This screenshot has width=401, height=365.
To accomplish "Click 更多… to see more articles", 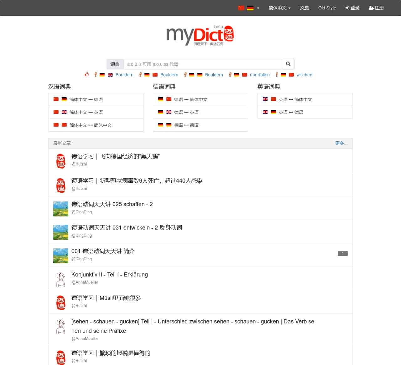I will 341,143.
